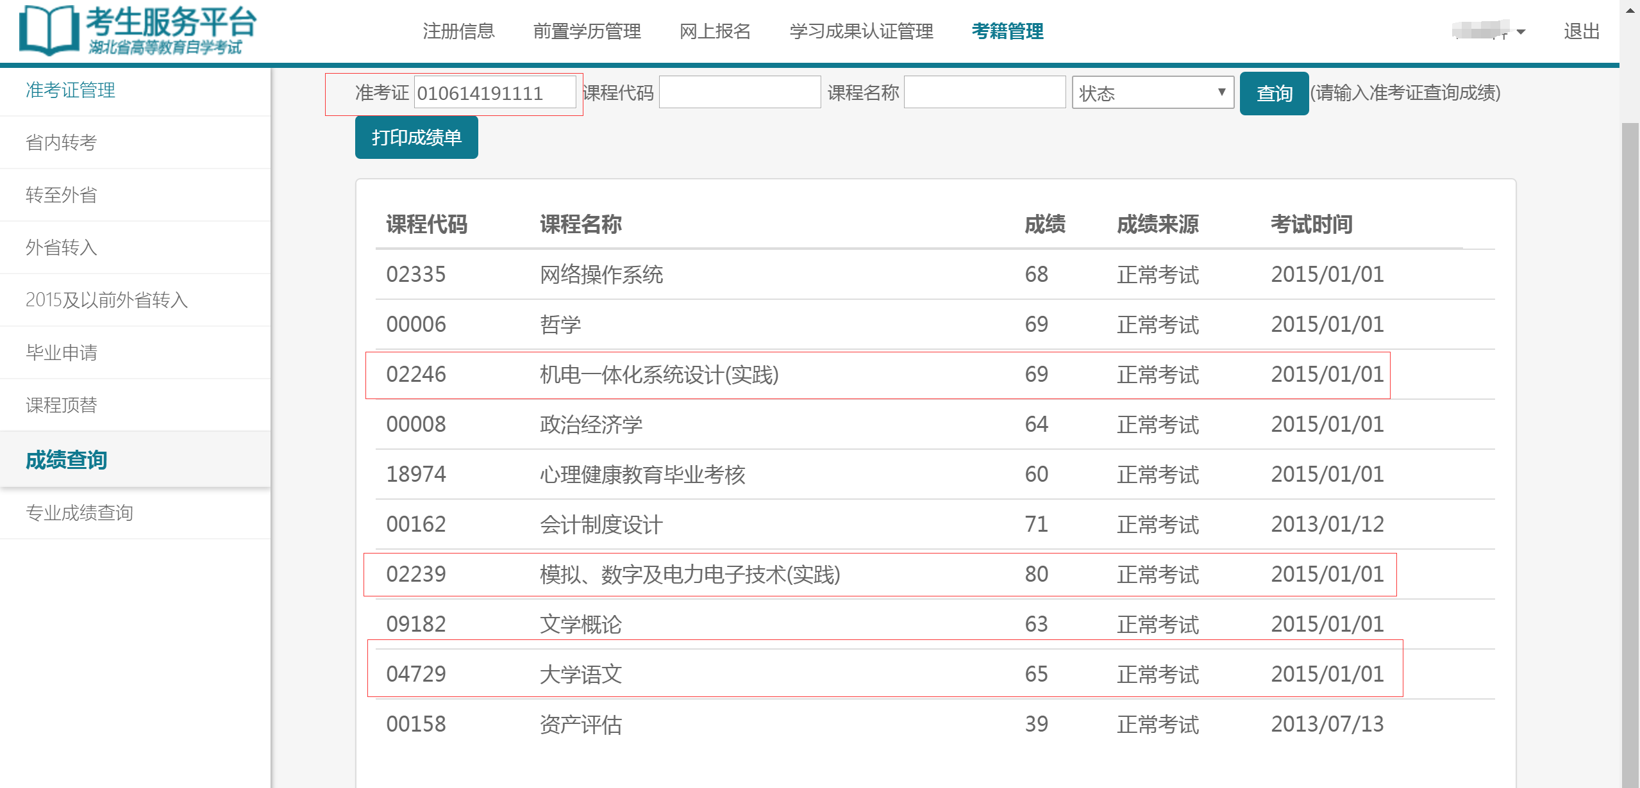Click the 成绩 column header
Image resolution: width=1640 pixels, height=788 pixels.
coord(1044,224)
